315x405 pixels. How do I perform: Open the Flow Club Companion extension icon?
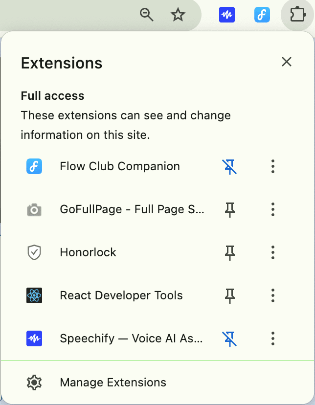click(33, 166)
